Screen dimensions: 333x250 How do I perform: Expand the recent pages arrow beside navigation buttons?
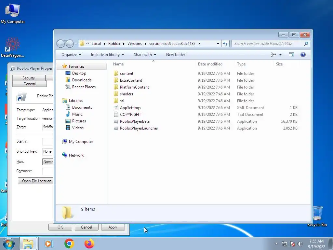pyautogui.click(x=76, y=44)
